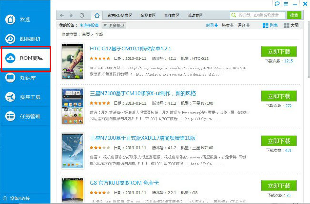Viewport: 310px width, 204px height.
Task: Click the 设备未连接 status icon
Action: coord(5,198)
